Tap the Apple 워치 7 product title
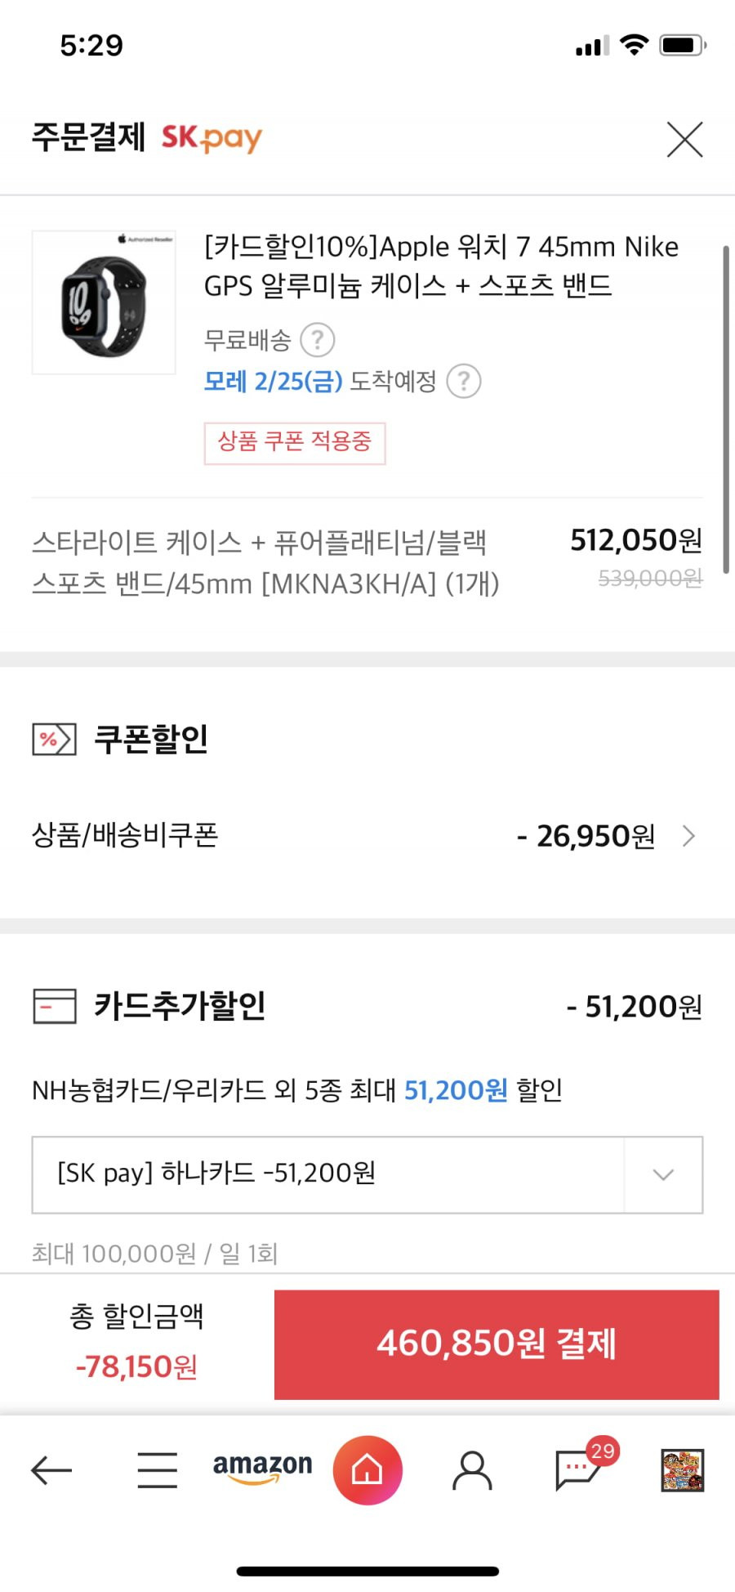The image size is (735, 1592). point(441,266)
